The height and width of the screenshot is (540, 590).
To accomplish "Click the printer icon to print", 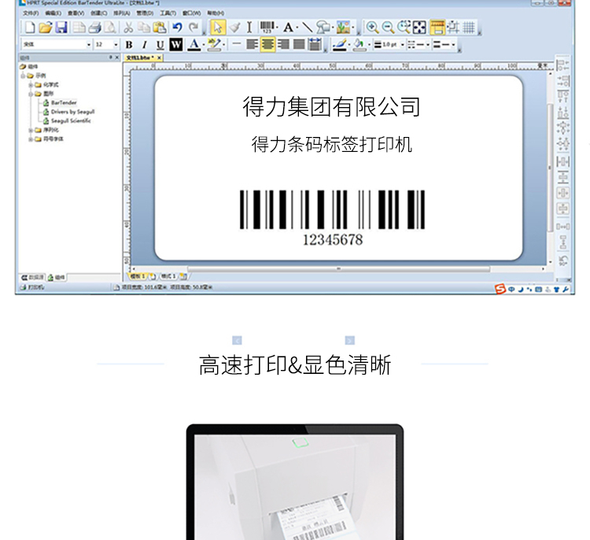I will (x=95, y=28).
